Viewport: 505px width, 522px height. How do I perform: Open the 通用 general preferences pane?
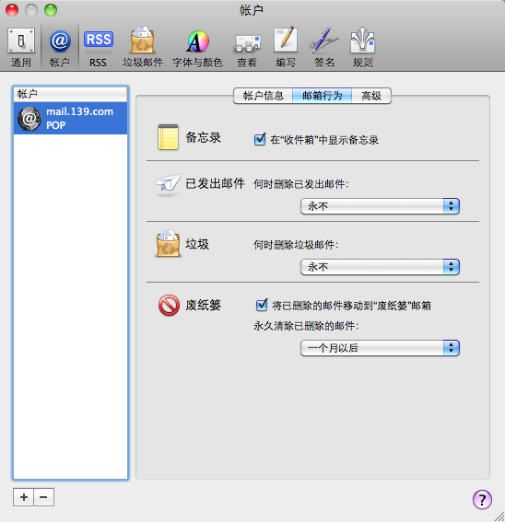pos(21,47)
